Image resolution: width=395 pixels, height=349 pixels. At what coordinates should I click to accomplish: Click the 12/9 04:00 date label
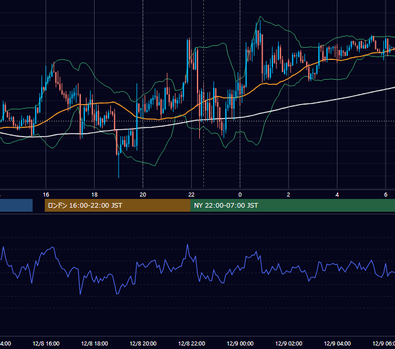point(337,343)
